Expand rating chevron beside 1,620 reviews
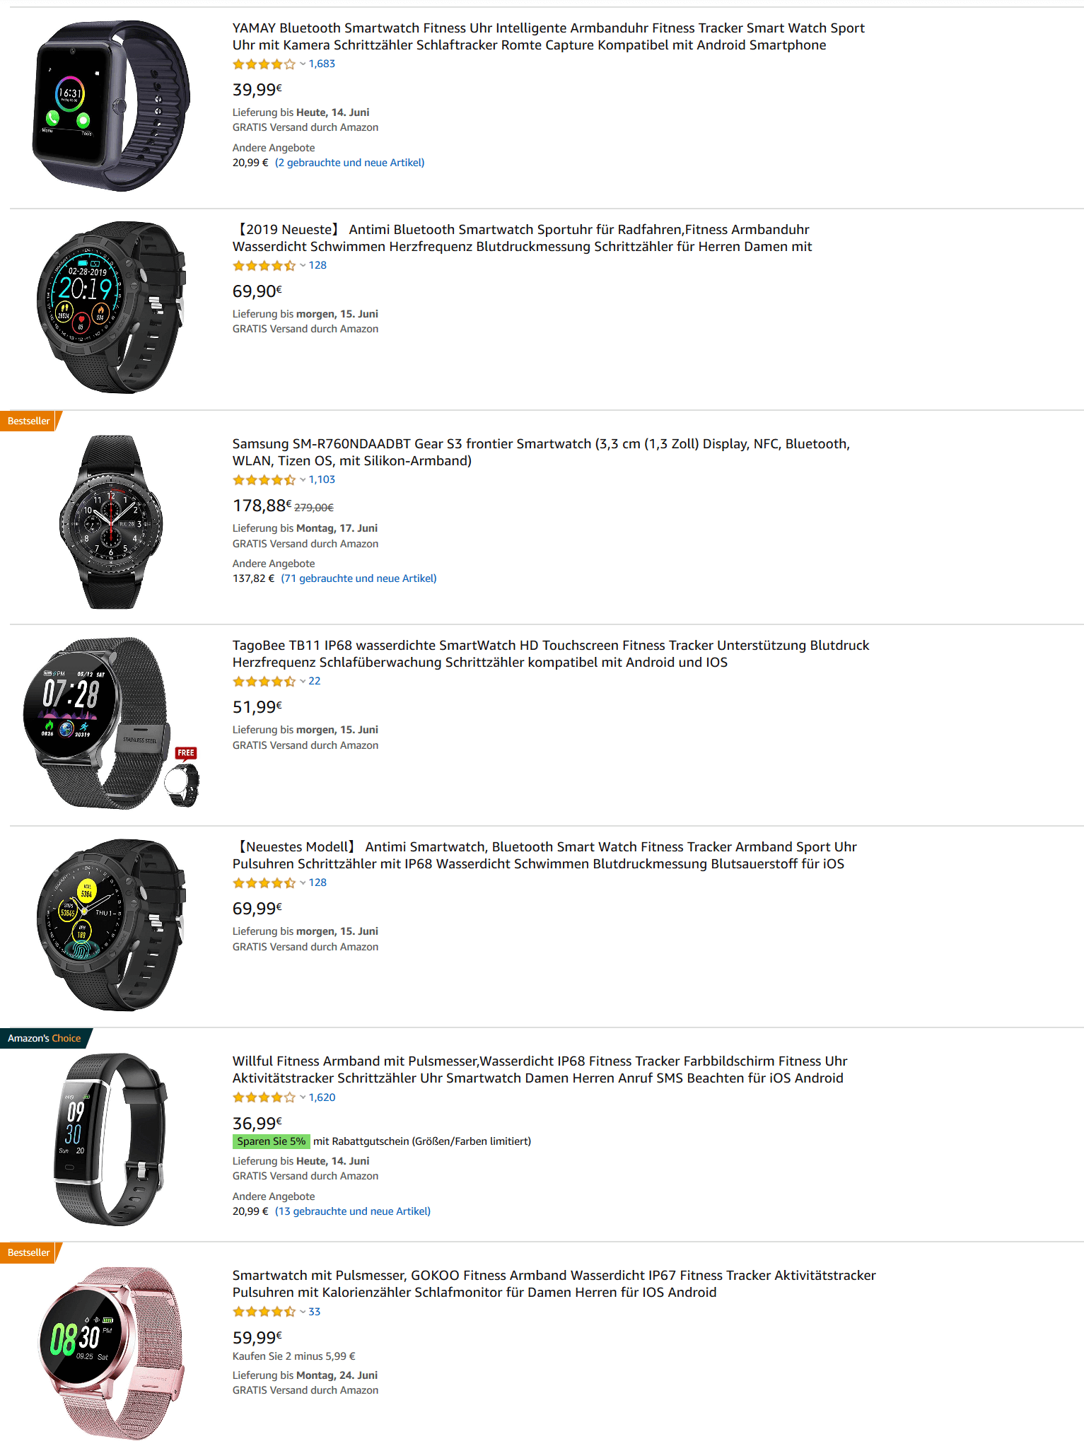 303,1098
